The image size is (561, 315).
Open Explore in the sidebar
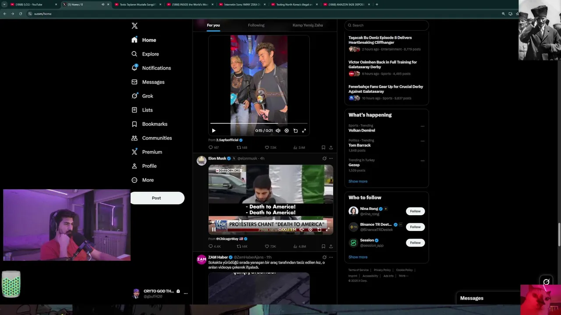(x=145, y=54)
